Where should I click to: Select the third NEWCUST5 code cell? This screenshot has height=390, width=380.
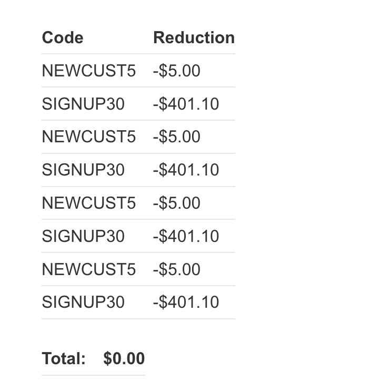pyautogui.click(x=88, y=203)
